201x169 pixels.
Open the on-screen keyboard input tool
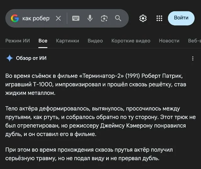pos(76,18)
